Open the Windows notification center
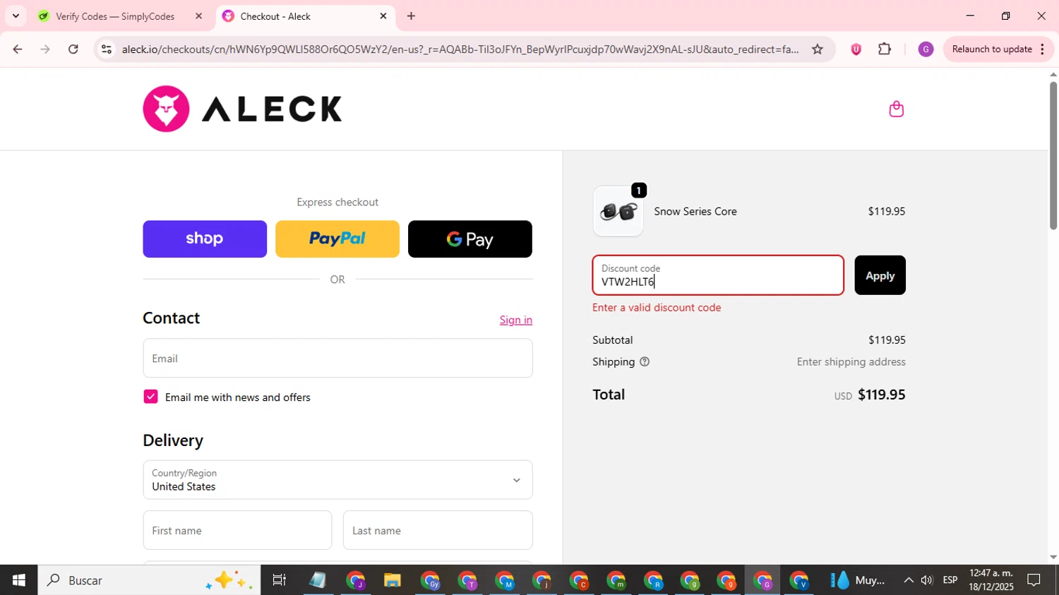The image size is (1059, 595). tap(1034, 580)
